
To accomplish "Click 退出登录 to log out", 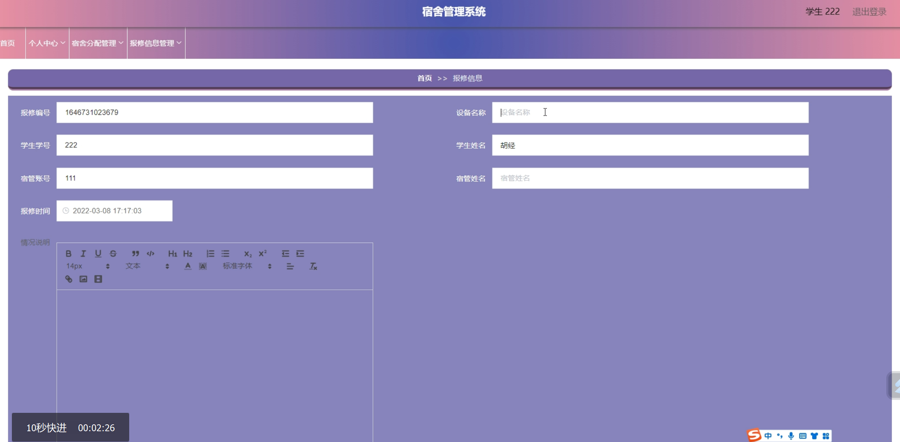I will [x=869, y=12].
